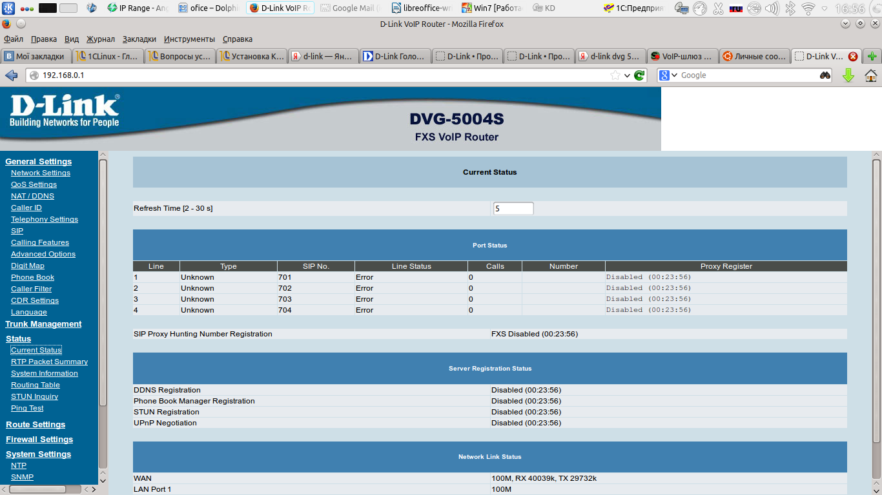Image resolution: width=882 pixels, height=495 pixels.
Task: Go to the Firefox home page icon
Action: tap(871, 75)
